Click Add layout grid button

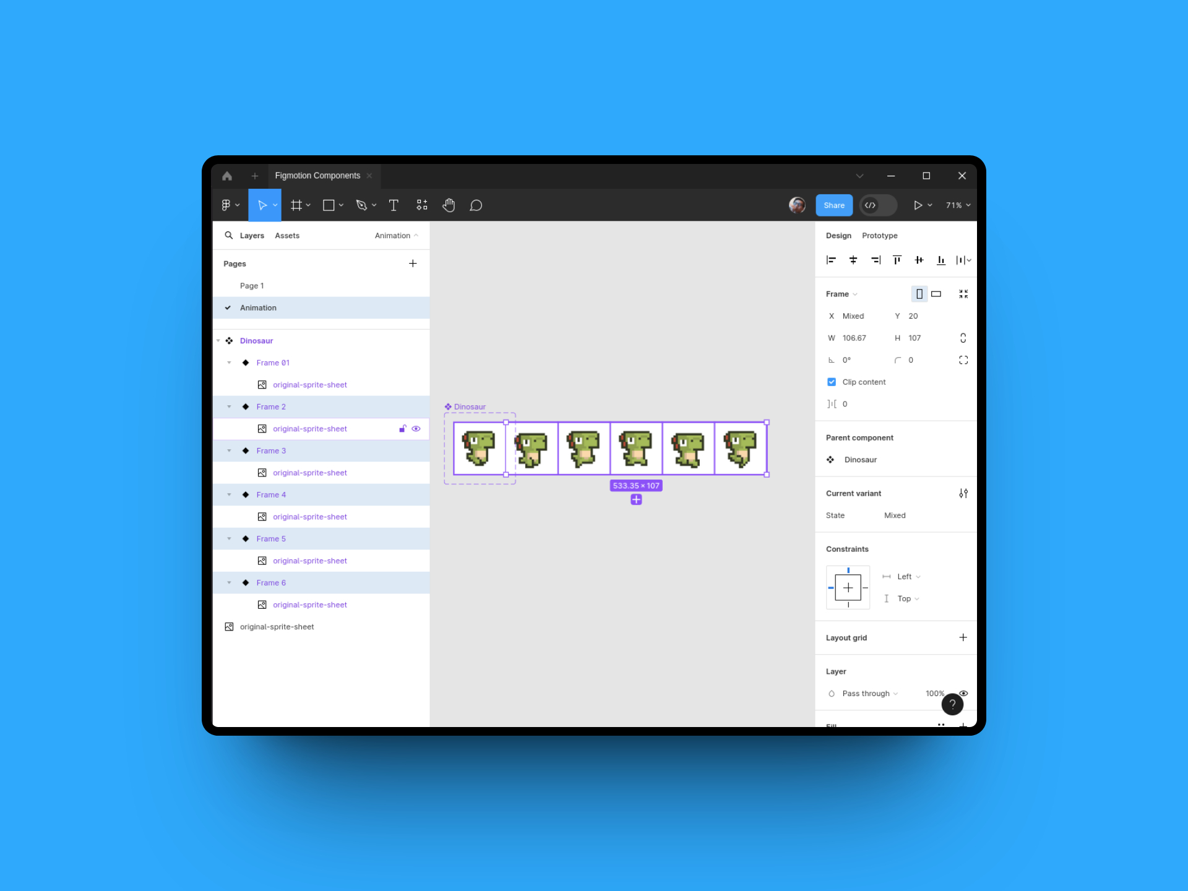[x=963, y=637]
